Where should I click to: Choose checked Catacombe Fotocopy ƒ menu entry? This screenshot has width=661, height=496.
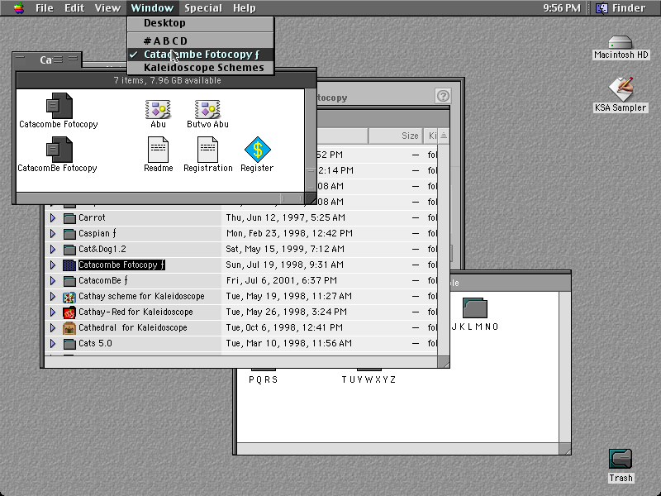pos(201,55)
